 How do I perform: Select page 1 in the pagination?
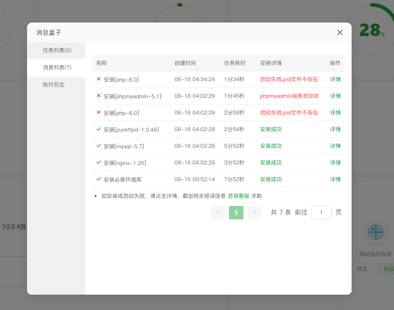pyautogui.click(x=236, y=213)
